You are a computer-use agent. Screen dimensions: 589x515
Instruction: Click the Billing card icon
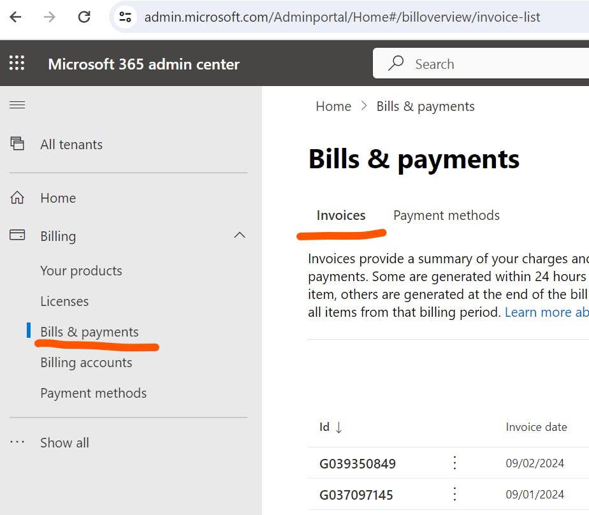click(17, 235)
